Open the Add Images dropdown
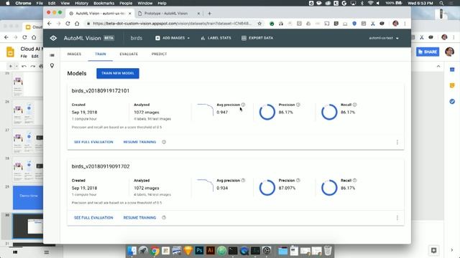The height and width of the screenshot is (258, 460). pos(172,38)
